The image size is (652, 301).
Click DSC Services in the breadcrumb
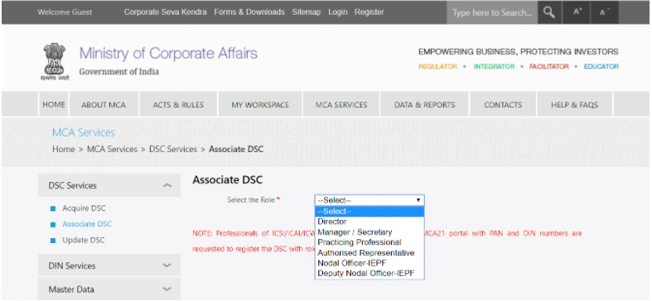173,149
